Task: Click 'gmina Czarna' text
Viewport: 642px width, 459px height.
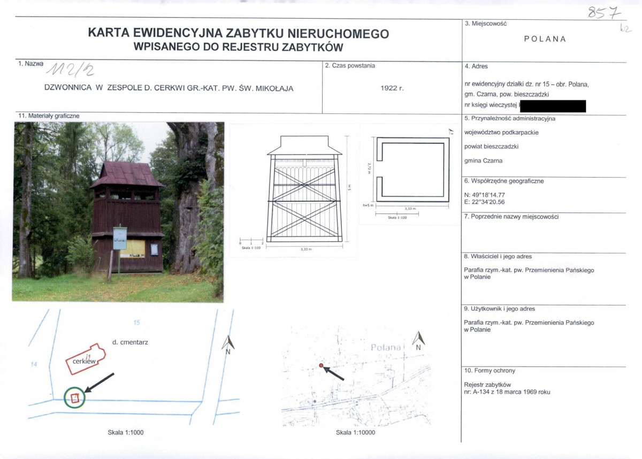Action: click(483, 160)
